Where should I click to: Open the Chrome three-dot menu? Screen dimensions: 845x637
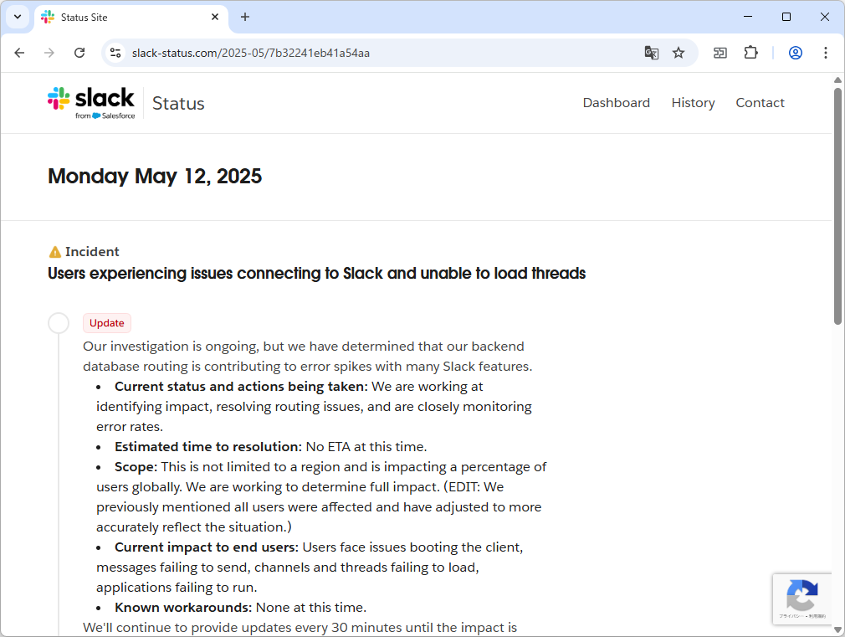826,53
